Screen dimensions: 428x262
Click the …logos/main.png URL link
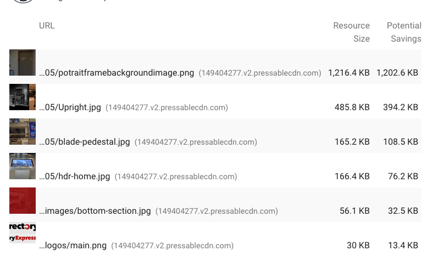(73, 246)
